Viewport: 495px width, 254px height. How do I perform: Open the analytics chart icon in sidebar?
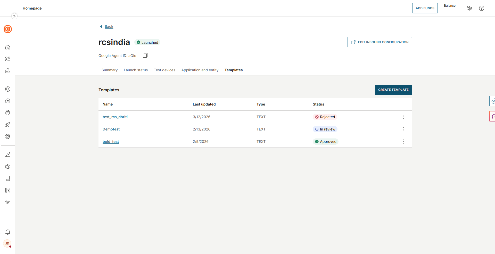click(x=8, y=154)
